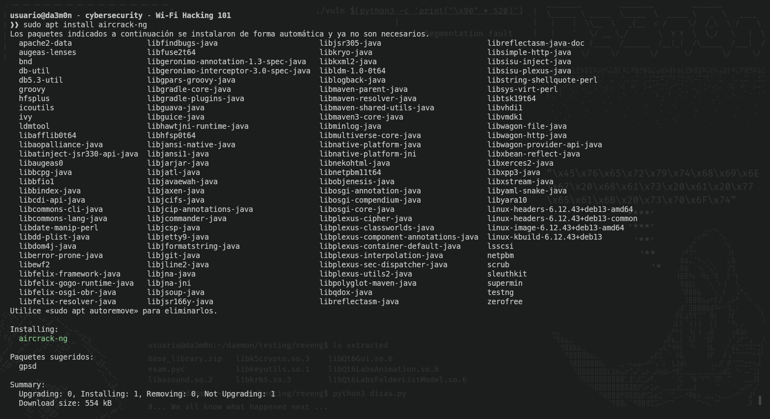The image size is (770, 419).
Task: Click the zerofree package name
Action: coord(505,301)
